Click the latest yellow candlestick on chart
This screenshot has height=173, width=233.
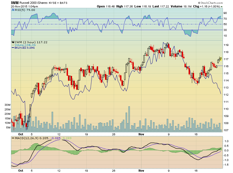click(x=220, y=58)
